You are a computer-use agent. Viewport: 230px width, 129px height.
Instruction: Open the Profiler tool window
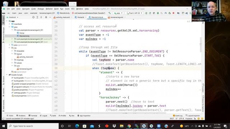pyautogui.click(x=62, y=116)
